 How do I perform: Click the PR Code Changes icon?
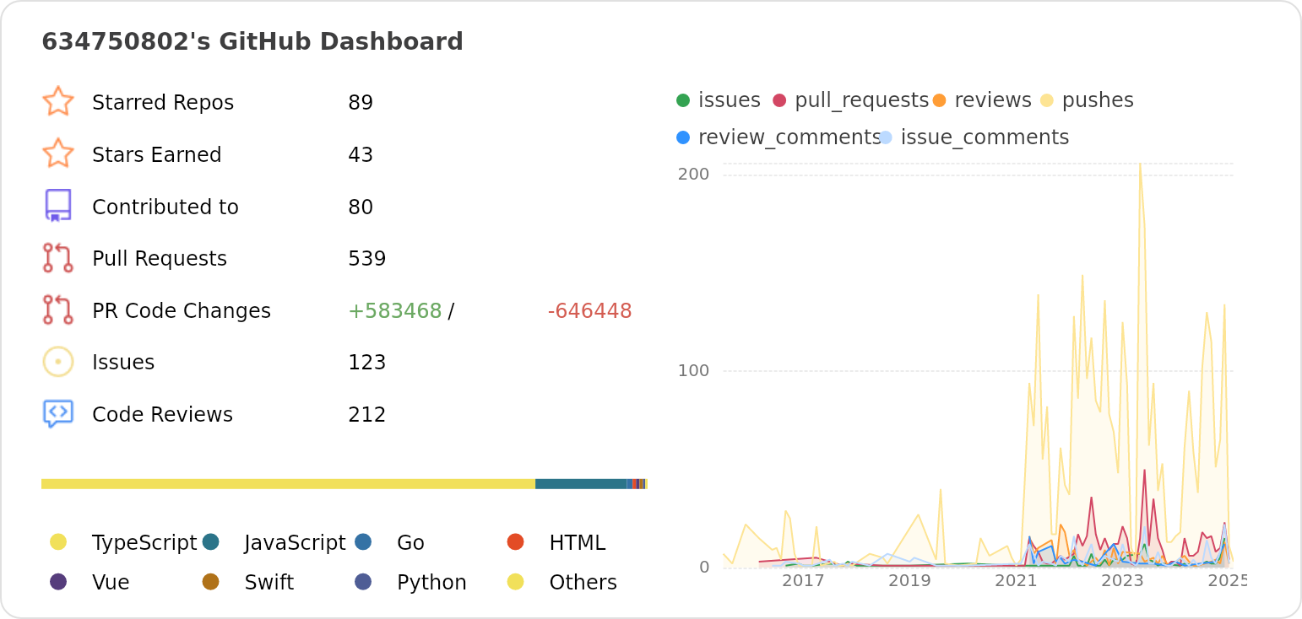(x=58, y=310)
